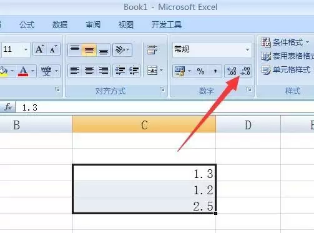Select column B header
The height and width of the screenshot is (233, 314).
(36, 124)
